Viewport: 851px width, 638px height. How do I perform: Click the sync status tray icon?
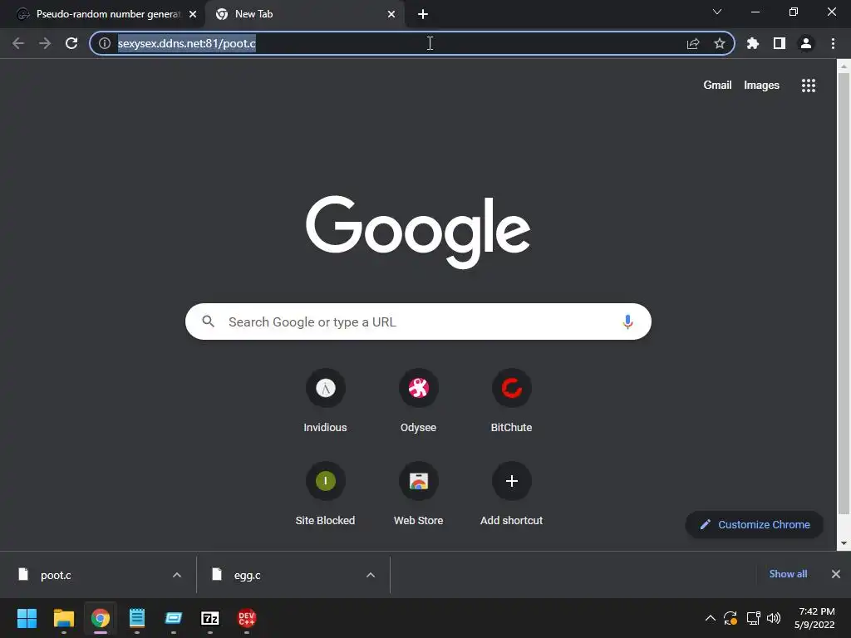click(x=730, y=618)
